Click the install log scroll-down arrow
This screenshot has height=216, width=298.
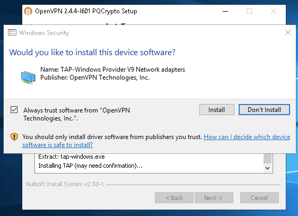(267, 168)
